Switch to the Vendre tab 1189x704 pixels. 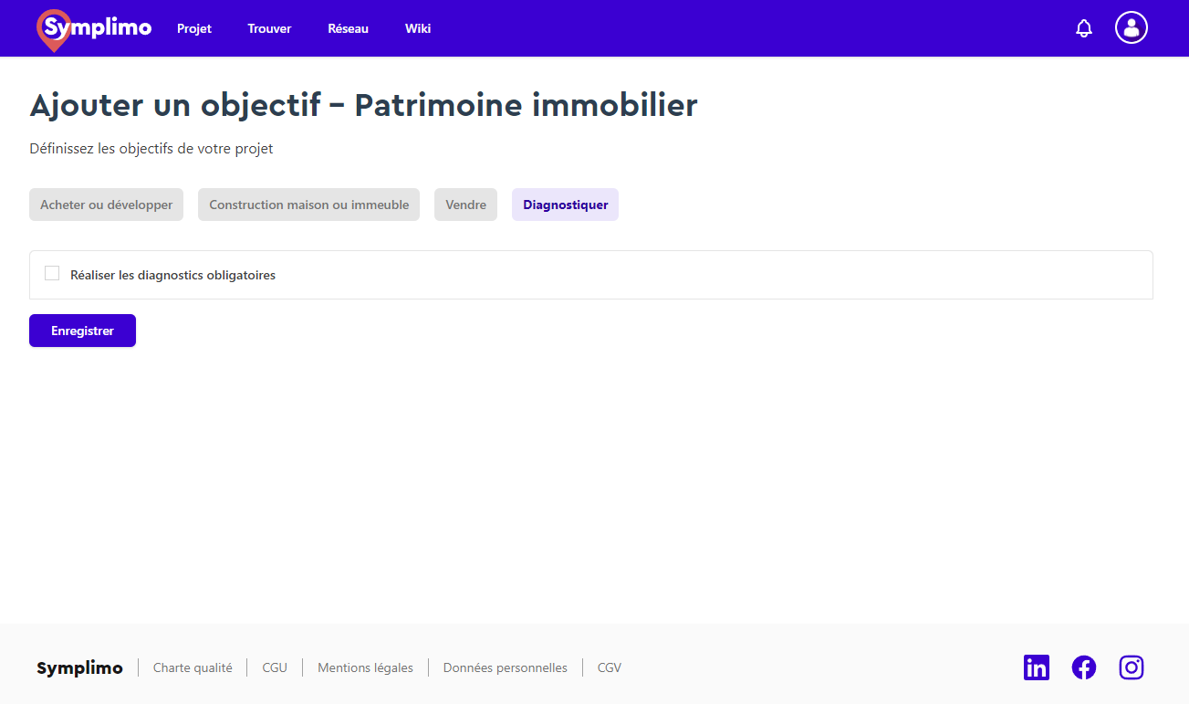pyautogui.click(x=465, y=205)
